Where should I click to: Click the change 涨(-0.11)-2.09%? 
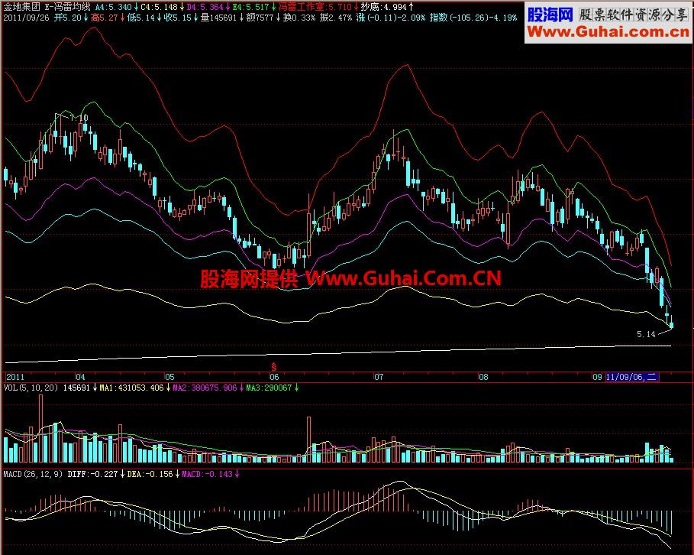[x=390, y=18]
